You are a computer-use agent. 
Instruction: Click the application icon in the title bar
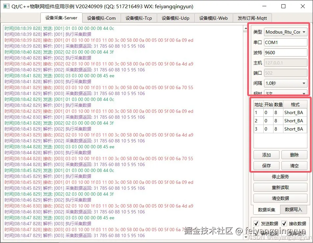point(6,6)
